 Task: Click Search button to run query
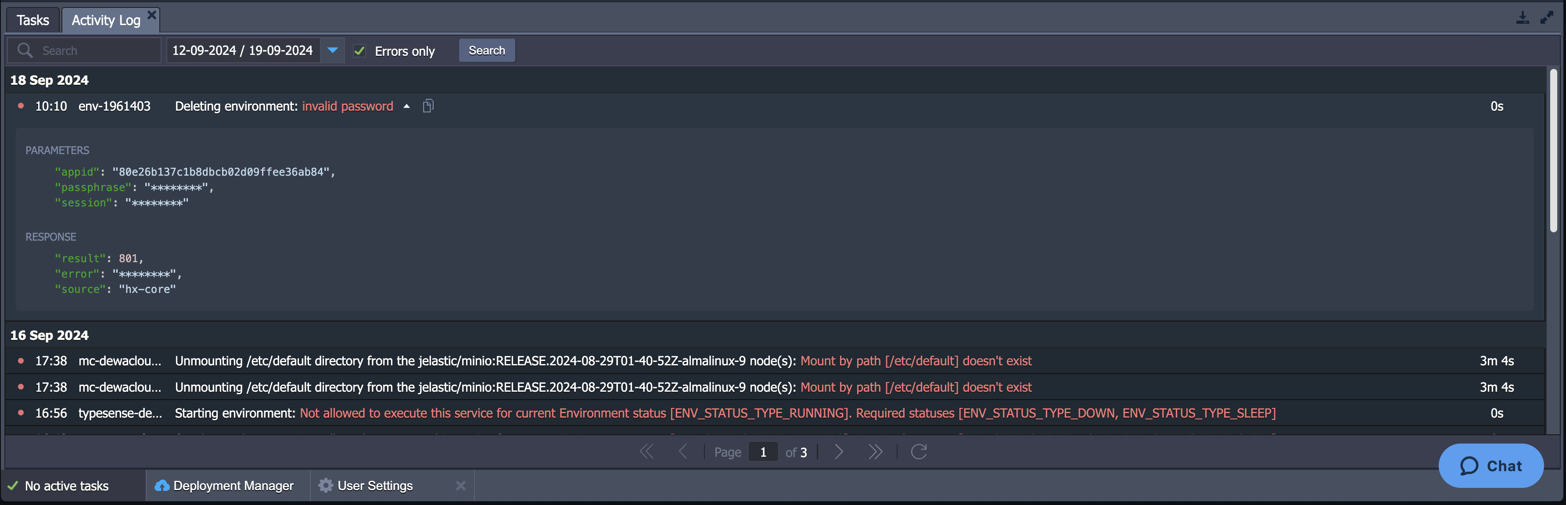pos(486,50)
